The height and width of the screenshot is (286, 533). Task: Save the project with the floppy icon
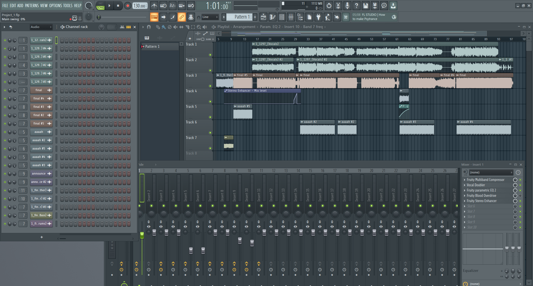pos(366,6)
